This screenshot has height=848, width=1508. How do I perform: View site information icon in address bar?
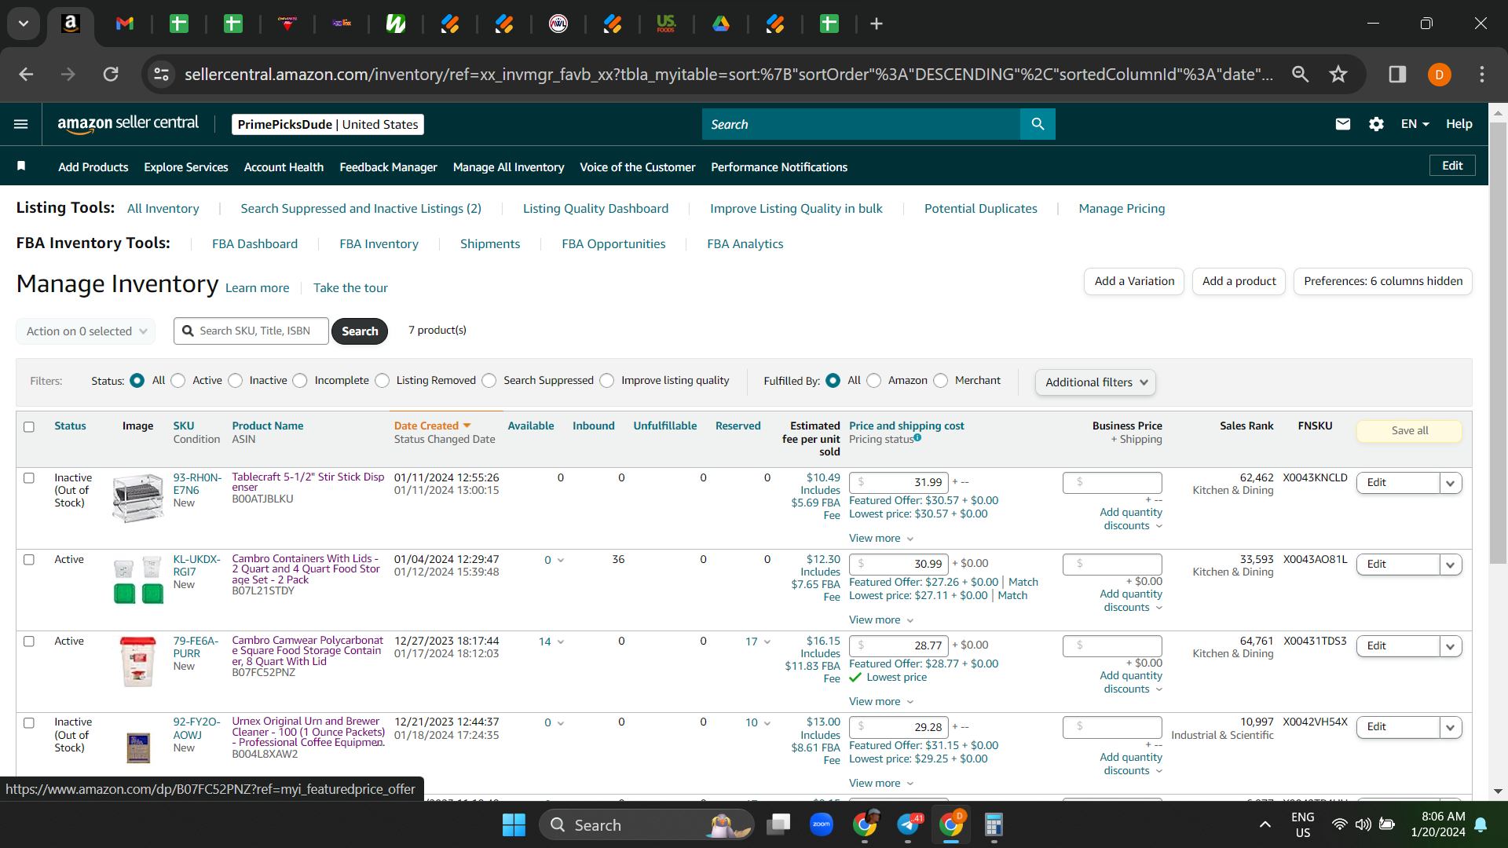tap(161, 74)
